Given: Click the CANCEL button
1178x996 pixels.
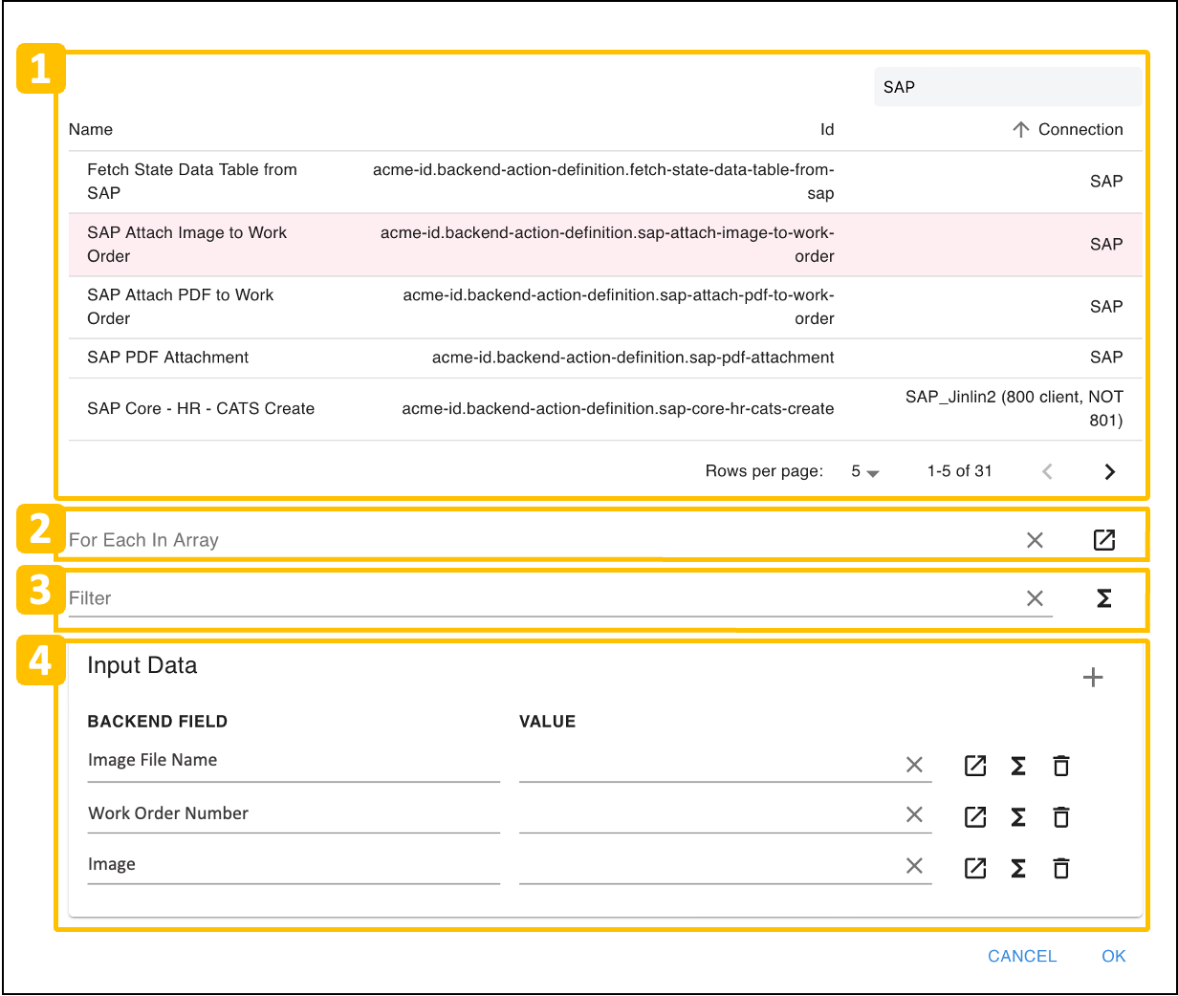Looking at the screenshot, I should [x=1022, y=956].
